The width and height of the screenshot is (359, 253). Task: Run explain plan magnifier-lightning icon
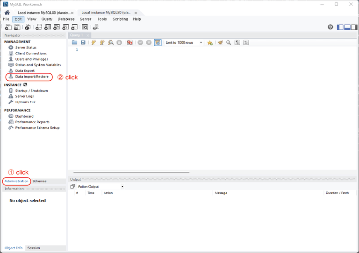111,42
